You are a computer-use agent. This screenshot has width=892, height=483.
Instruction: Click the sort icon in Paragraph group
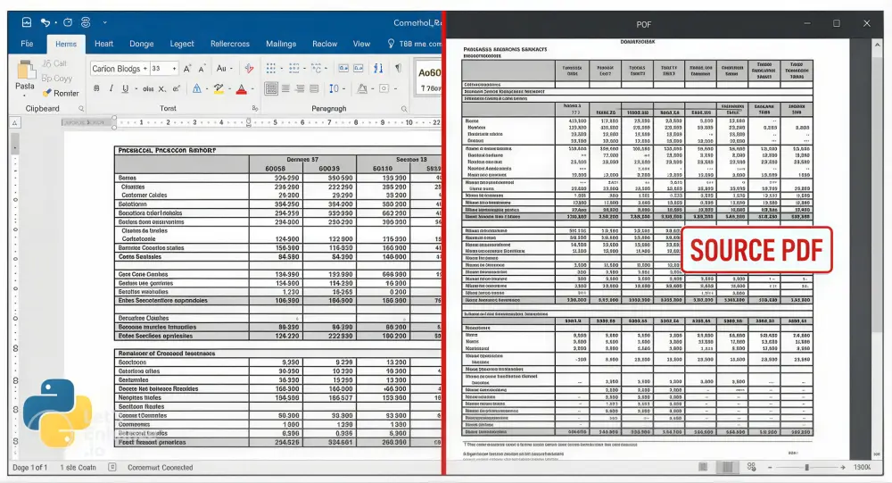point(378,69)
